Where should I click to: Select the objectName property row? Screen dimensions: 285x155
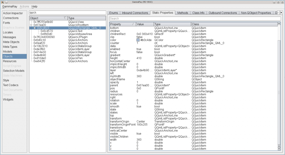click(x=194, y=79)
